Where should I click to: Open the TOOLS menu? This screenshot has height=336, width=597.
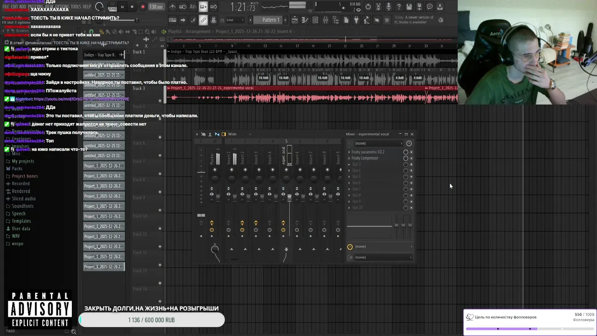[x=76, y=7]
